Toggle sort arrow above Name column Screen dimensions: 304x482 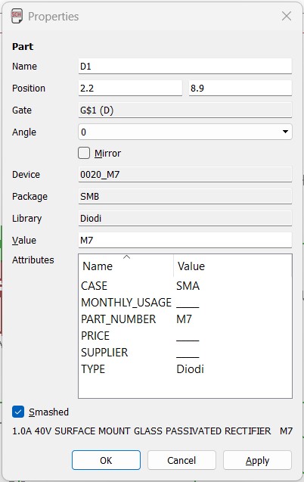click(x=126, y=257)
